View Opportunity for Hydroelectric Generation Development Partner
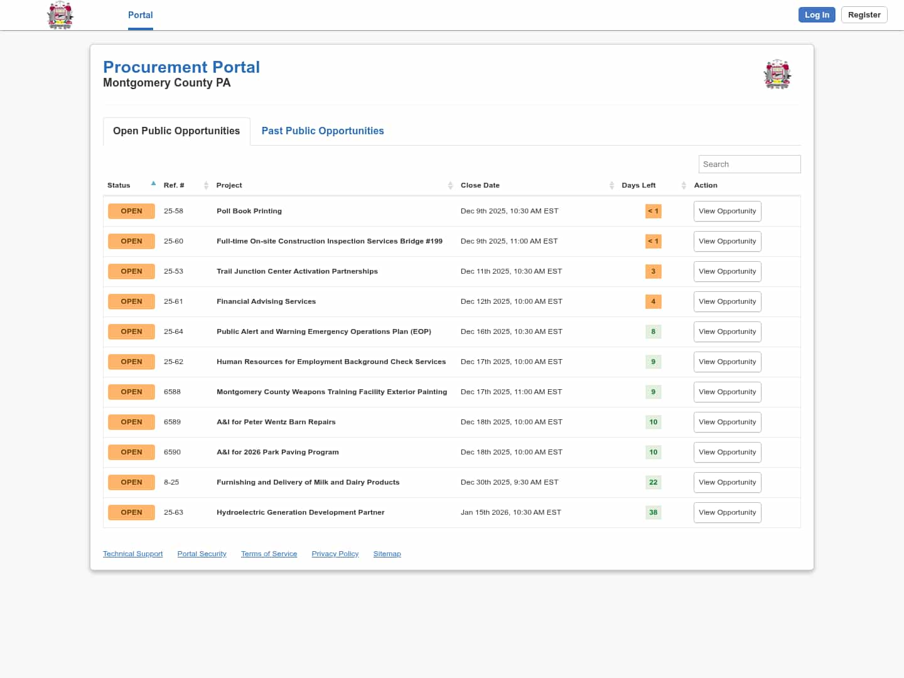Image resolution: width=904 pixels, height=678 pixels. [727, 512]
